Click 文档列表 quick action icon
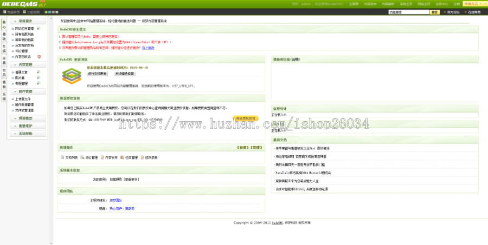The width and height of the screenshot is (488, 245). pos(62,157)
